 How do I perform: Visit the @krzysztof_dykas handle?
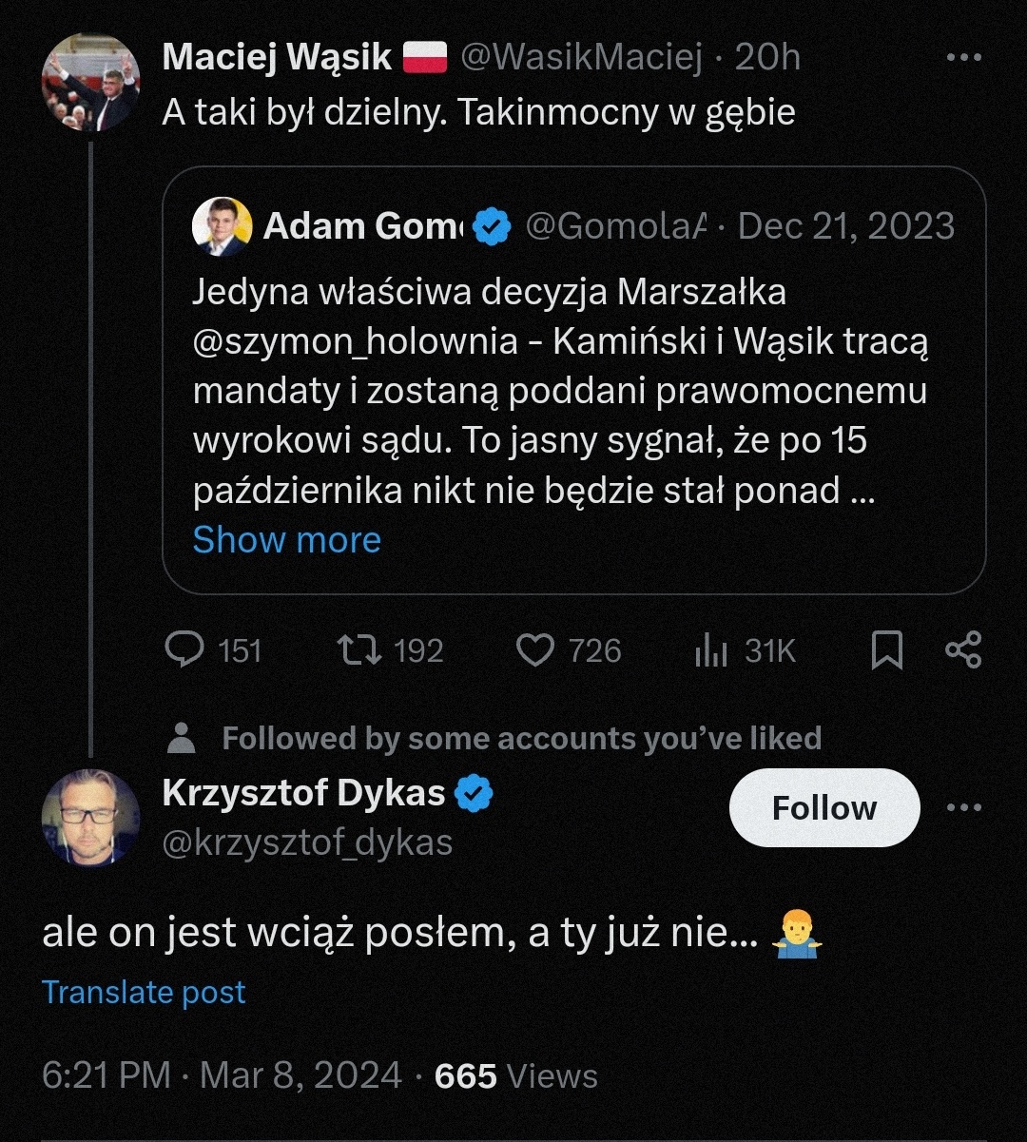click(x=308, y=842)
